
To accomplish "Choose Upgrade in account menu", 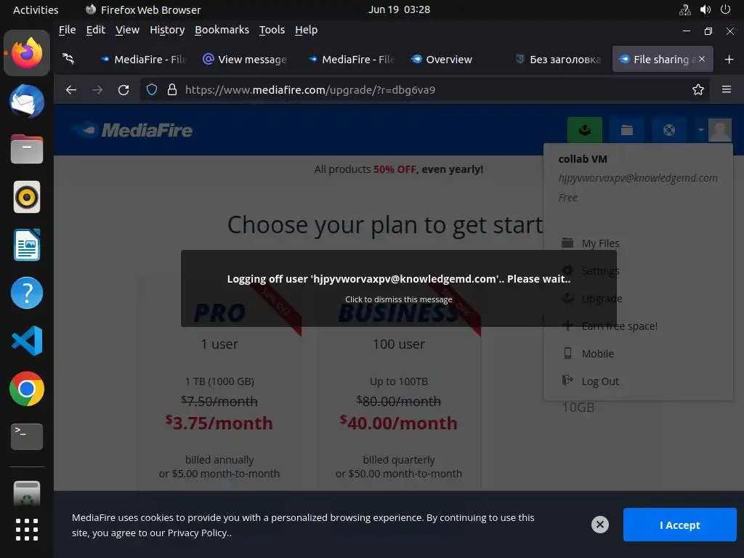I will [x=602, y=299].
